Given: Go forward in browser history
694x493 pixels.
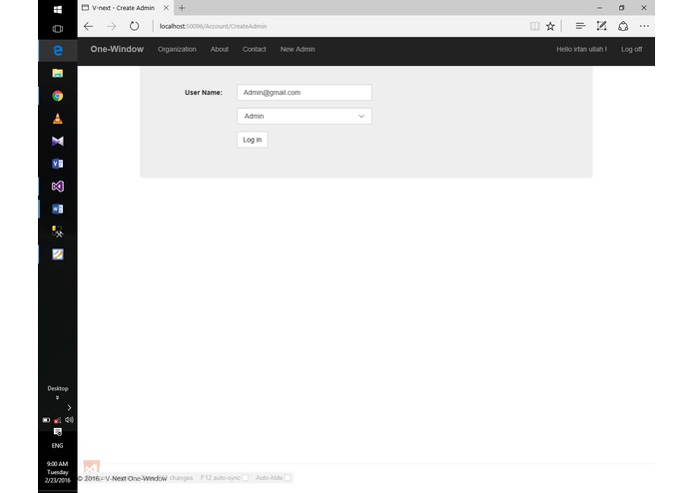Looking at the screenshot, I should click(111, 26).
